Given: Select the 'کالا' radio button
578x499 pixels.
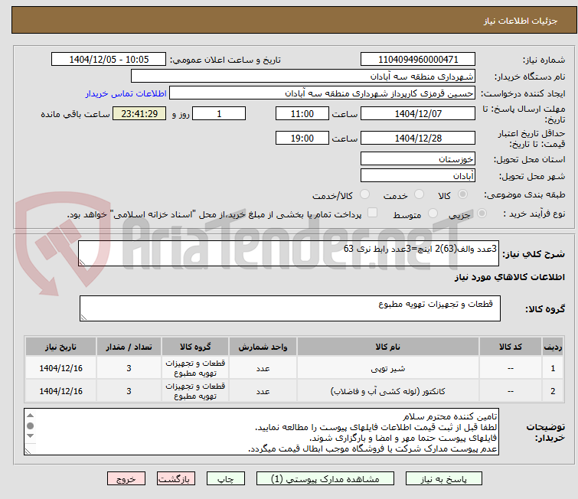Looking at the screenshot, I should click(x=462, y=194).
